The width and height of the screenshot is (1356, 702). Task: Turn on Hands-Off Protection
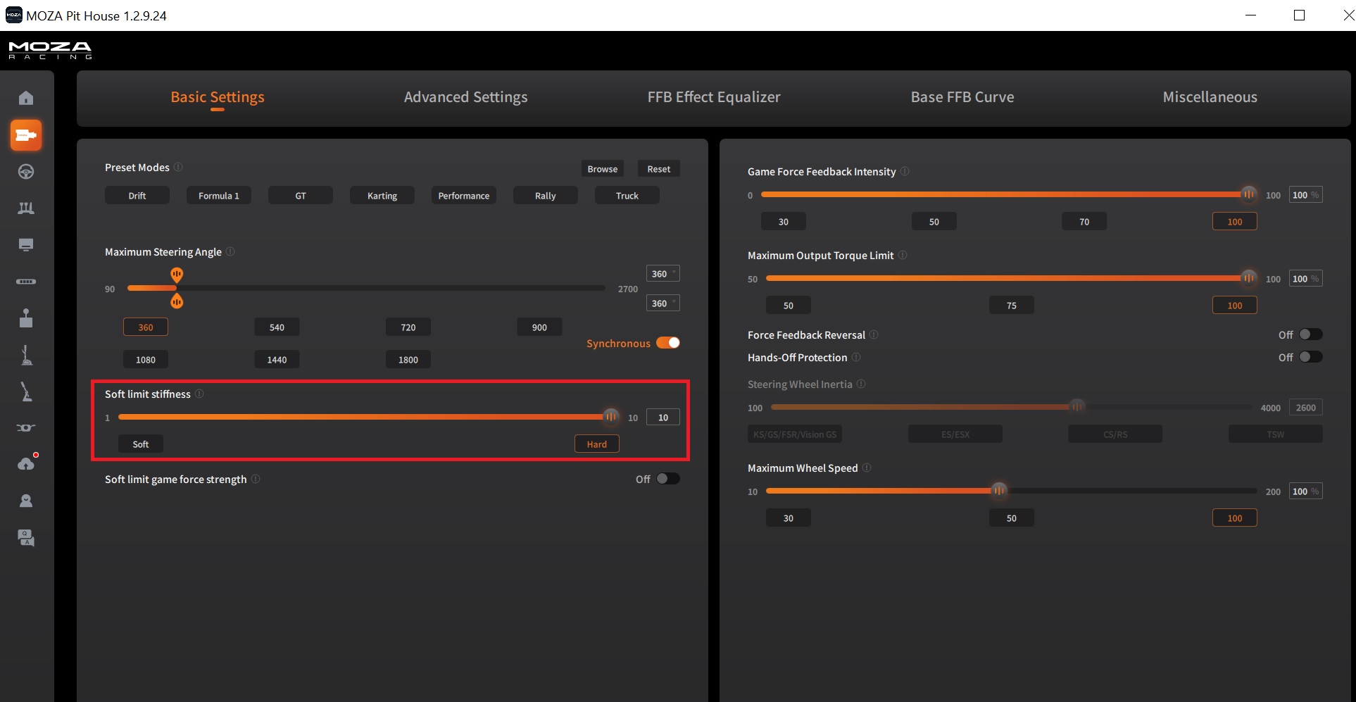click(x=1311, y=357)
